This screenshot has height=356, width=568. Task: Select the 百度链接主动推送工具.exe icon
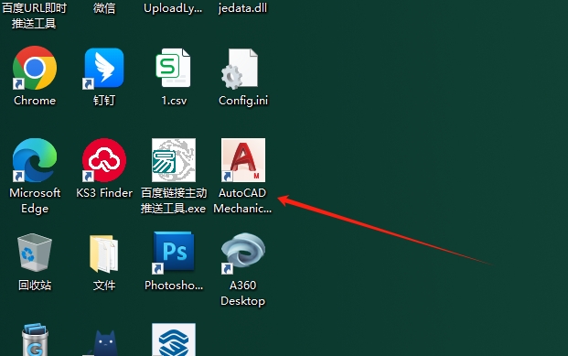(x=174, y=160)
